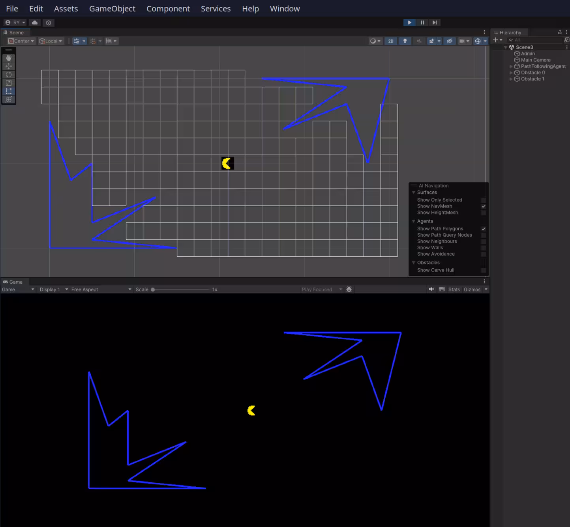This screenshot has height=527, width=570.
Task: Click the plus add object icon in Hierarchy
Action: [x=495, y=40]
